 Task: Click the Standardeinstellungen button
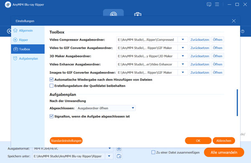point(66,140)
